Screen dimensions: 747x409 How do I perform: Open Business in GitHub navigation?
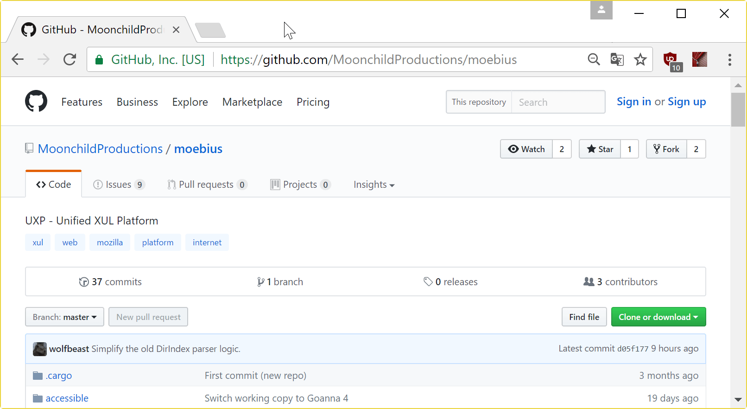click(x=137, y=102)
